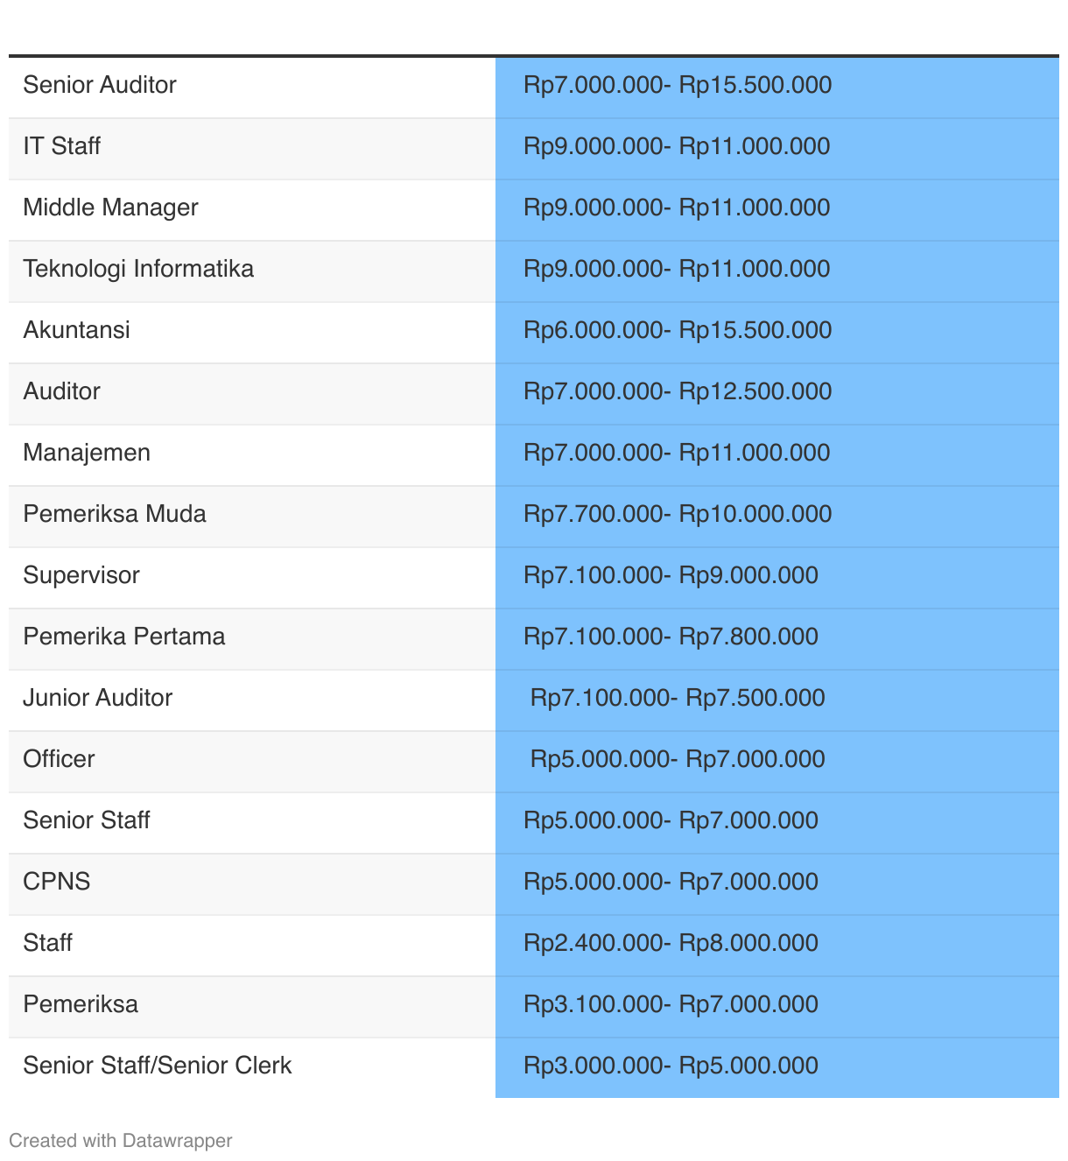The width and height of the screenshot is (1068, 1161).
Task: Select the Auditor row label
Action: point(62,391)
